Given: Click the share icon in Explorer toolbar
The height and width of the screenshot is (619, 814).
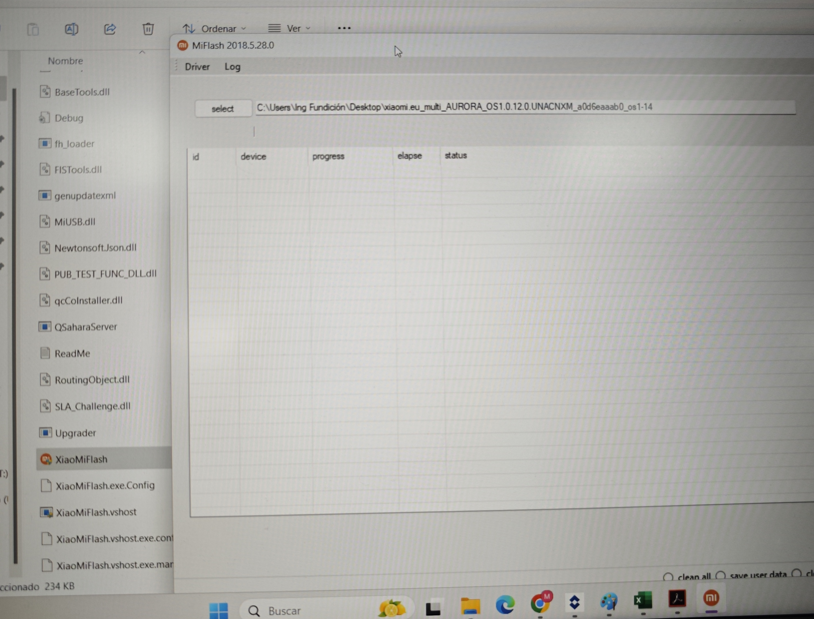Looking at the screenshot, I should [110, 29].
